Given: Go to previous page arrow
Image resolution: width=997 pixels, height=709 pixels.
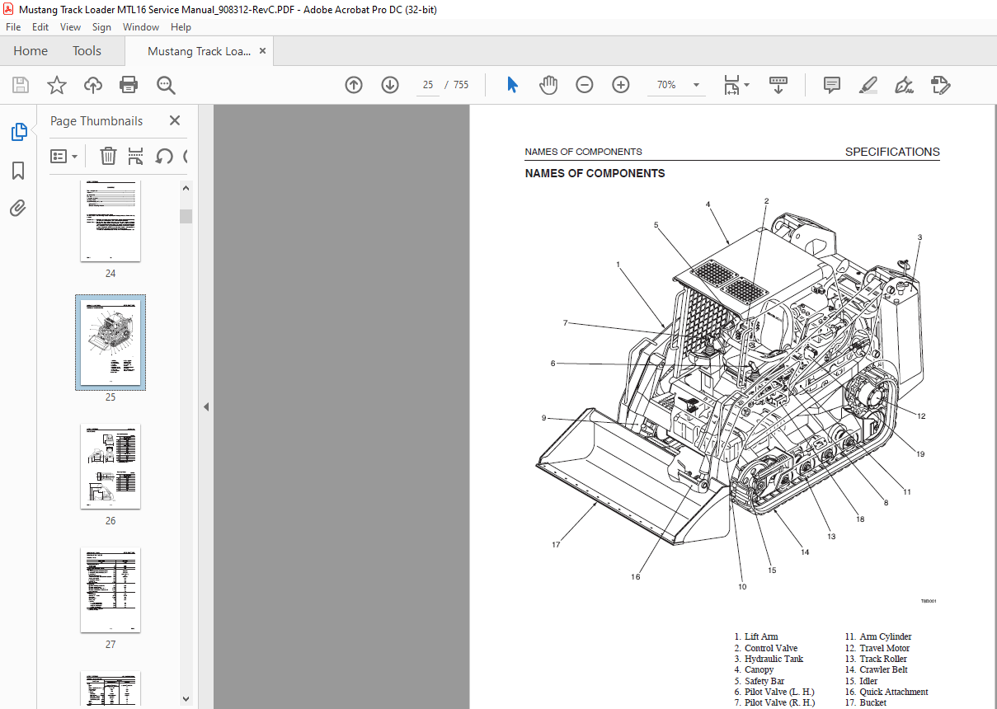Looking at the screenshot, I should click(354, 85).
